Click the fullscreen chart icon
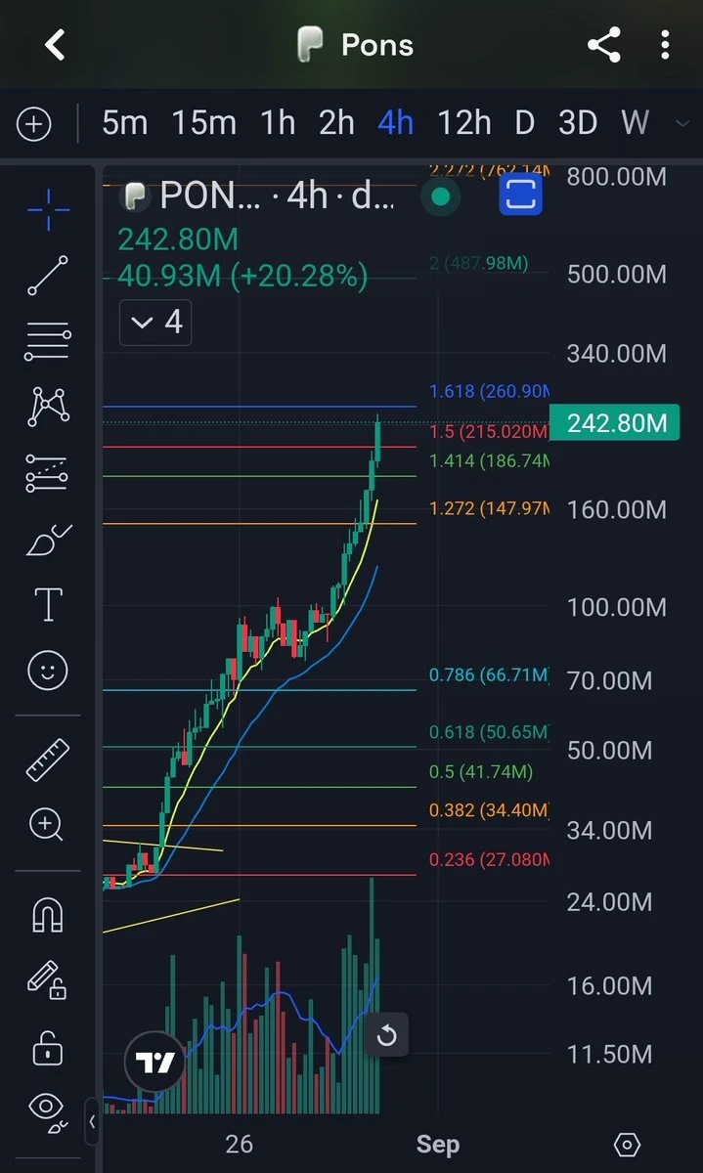 [x=520, y=195]
